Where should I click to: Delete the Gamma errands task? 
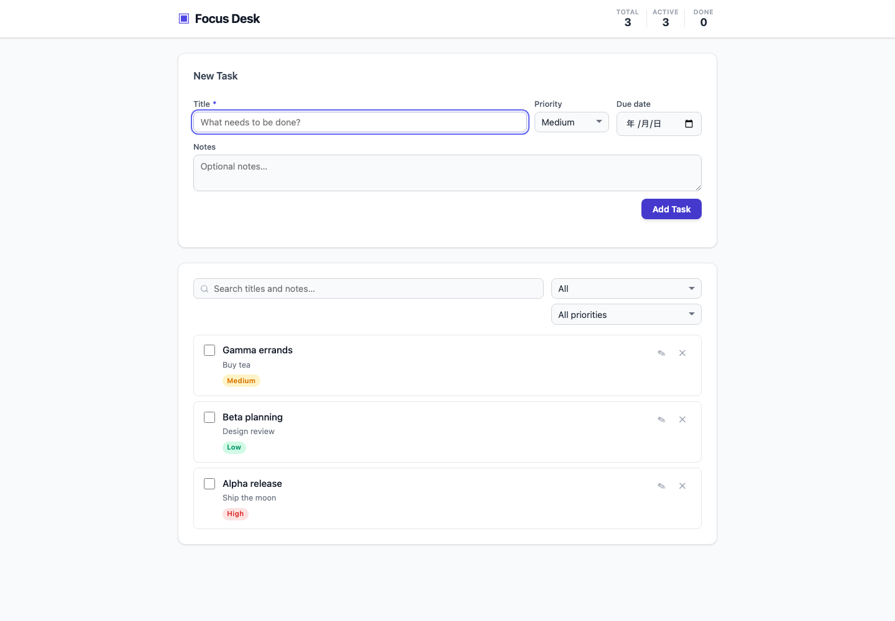coord(682,353)
